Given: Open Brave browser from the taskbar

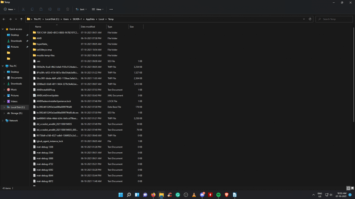Looking at the screenshot, I should 227,195.
